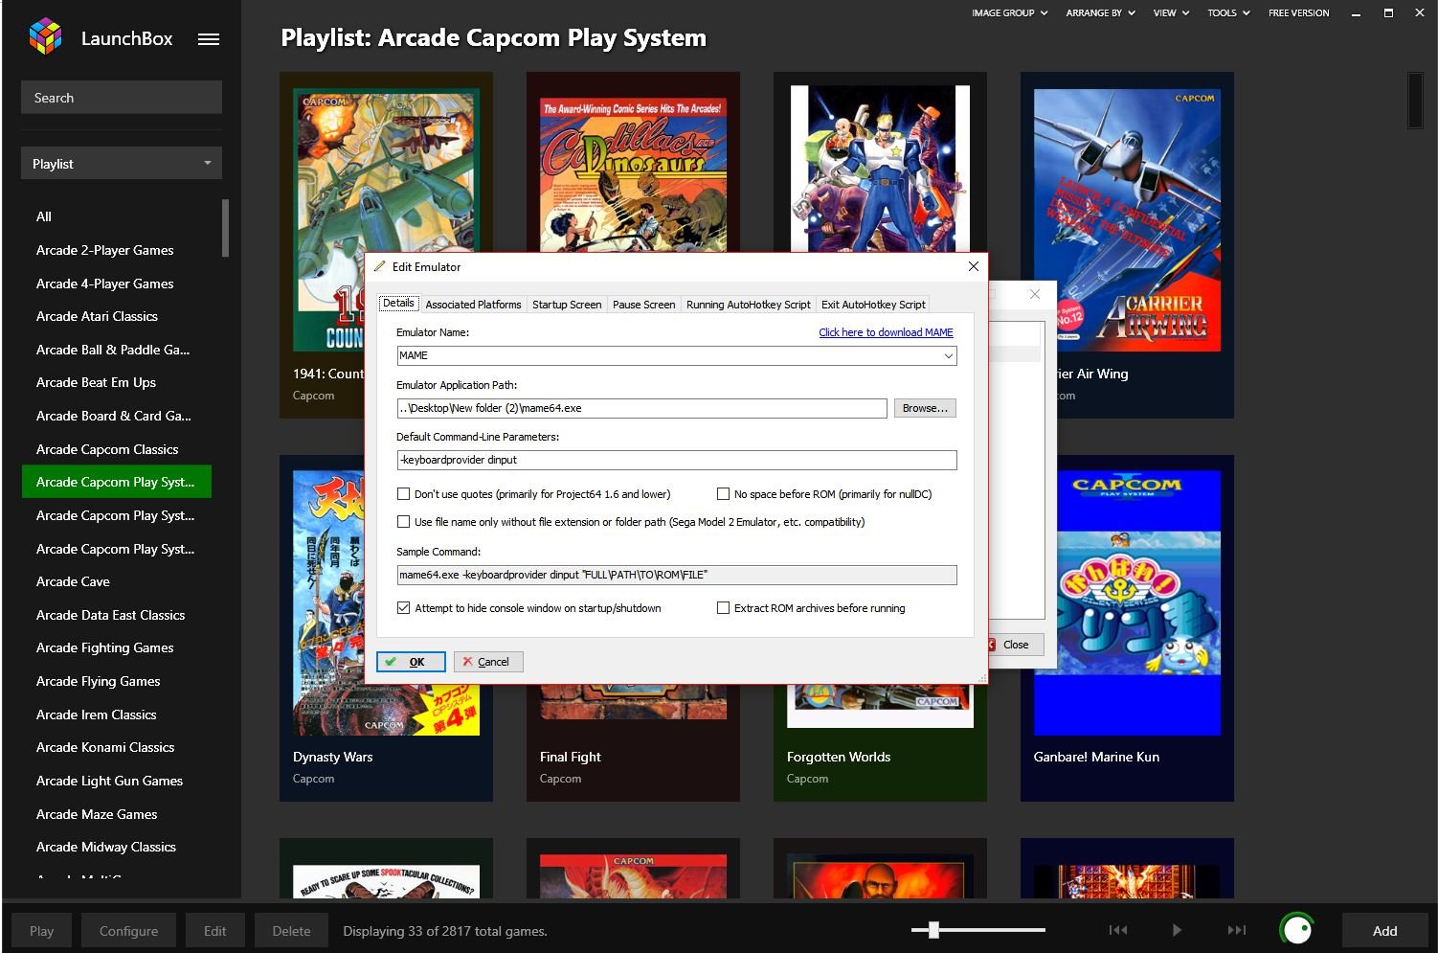Click the green circular spinner icon
1438x953 pixels.
[x=1296, y=929]
